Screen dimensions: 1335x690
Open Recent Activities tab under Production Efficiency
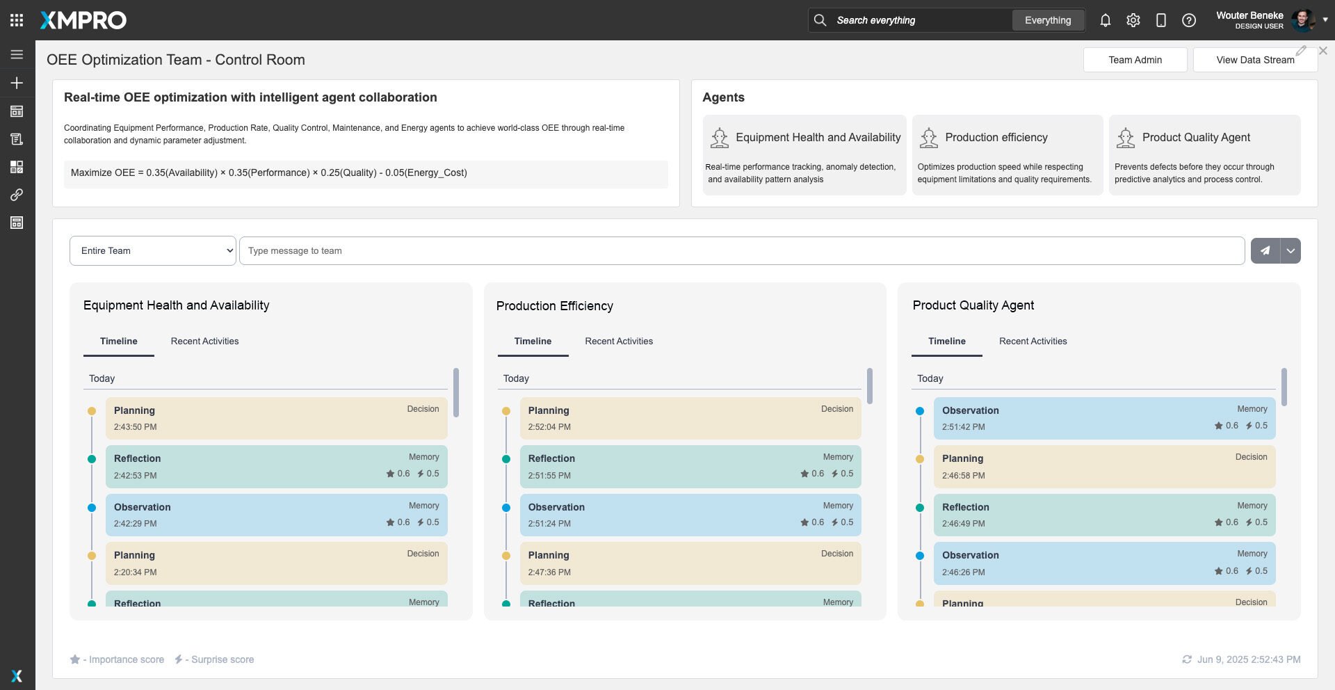point(618,341)
